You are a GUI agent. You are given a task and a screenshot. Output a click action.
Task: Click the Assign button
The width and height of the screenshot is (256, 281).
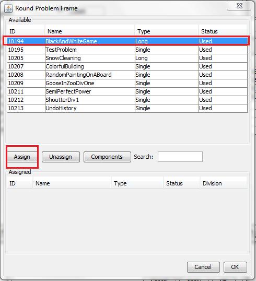[22, 157]
